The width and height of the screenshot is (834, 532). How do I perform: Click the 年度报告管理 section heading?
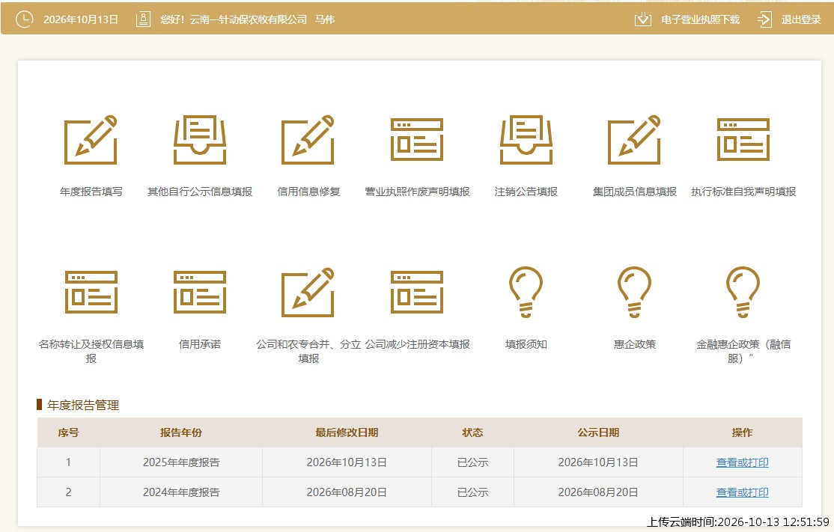click(x=83, y=405)
